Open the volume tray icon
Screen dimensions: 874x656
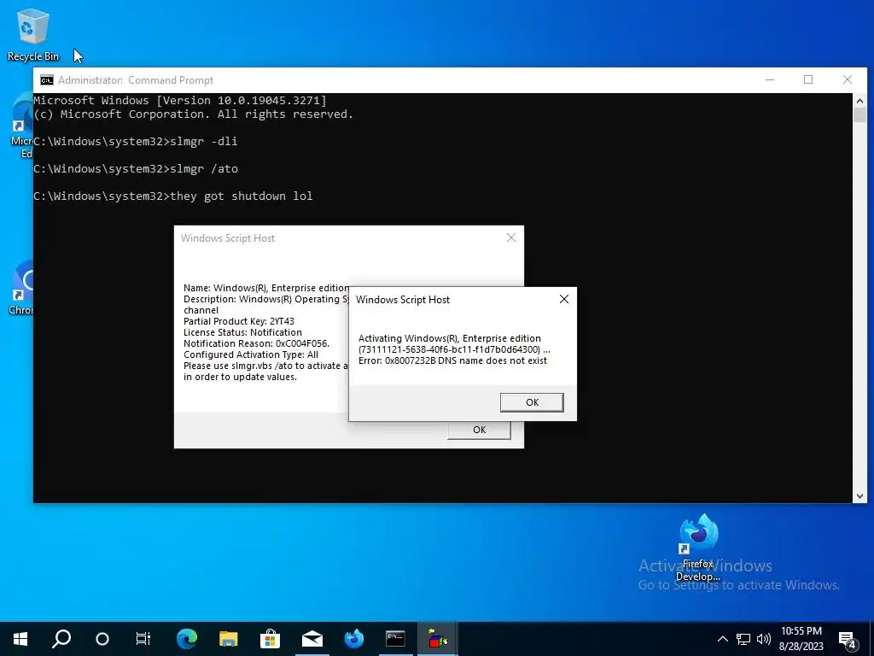coord(764,639)
